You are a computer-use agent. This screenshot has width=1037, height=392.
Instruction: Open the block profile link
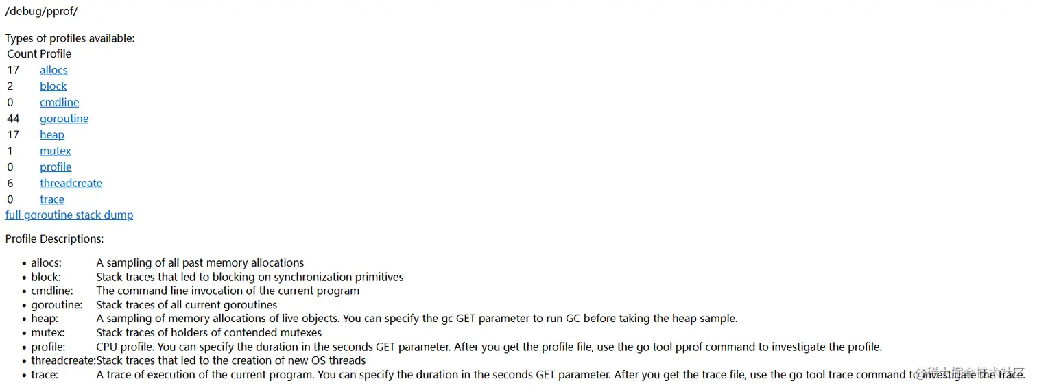(x=53, y=86)
